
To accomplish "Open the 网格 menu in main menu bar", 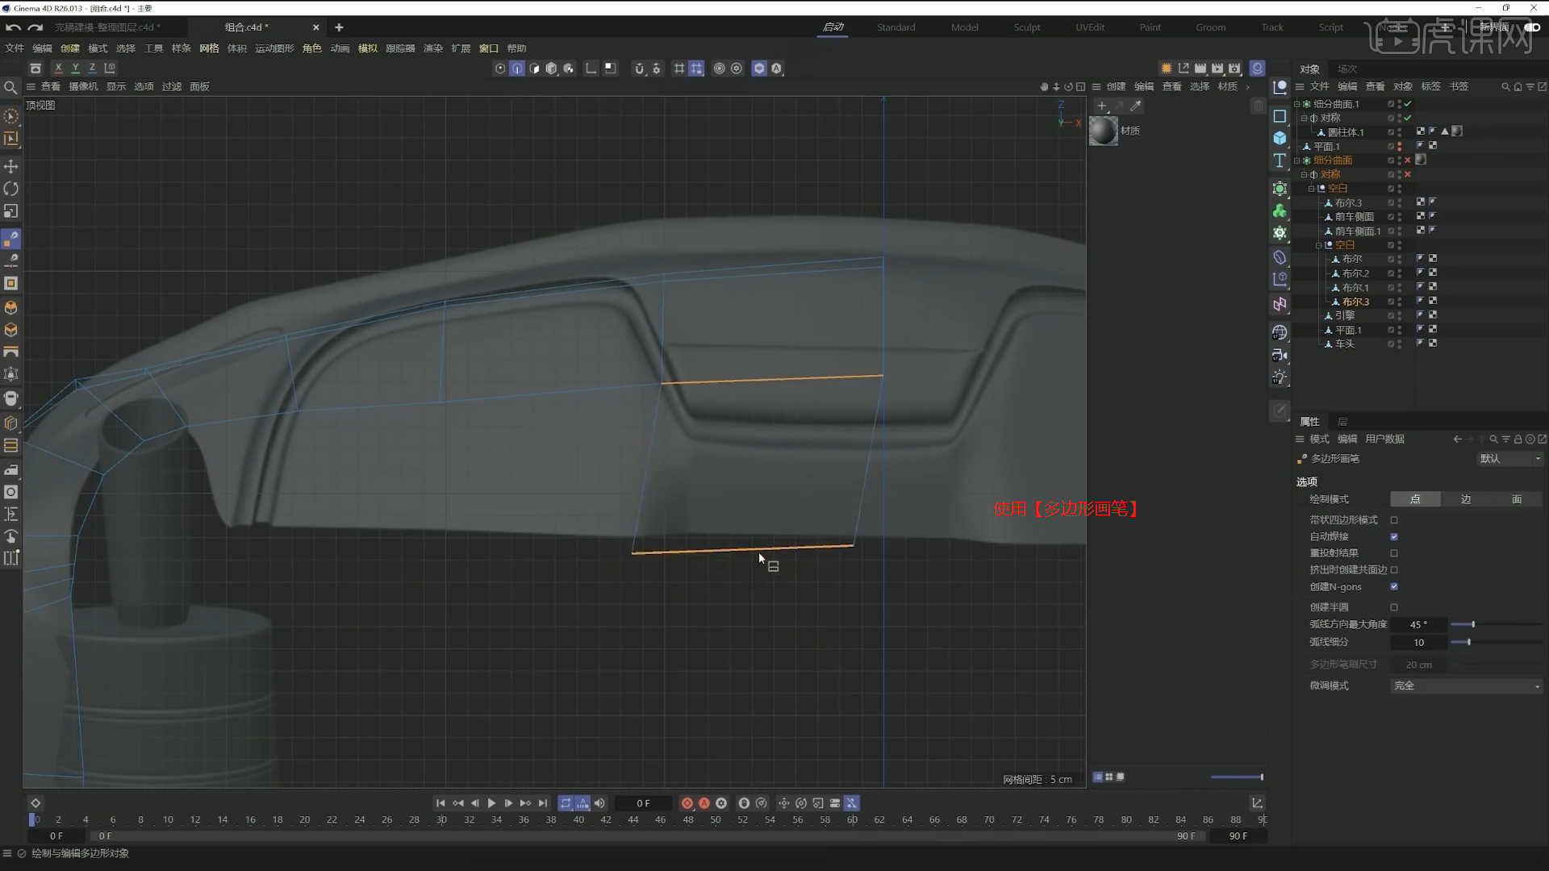I will (x=209, y=48).
